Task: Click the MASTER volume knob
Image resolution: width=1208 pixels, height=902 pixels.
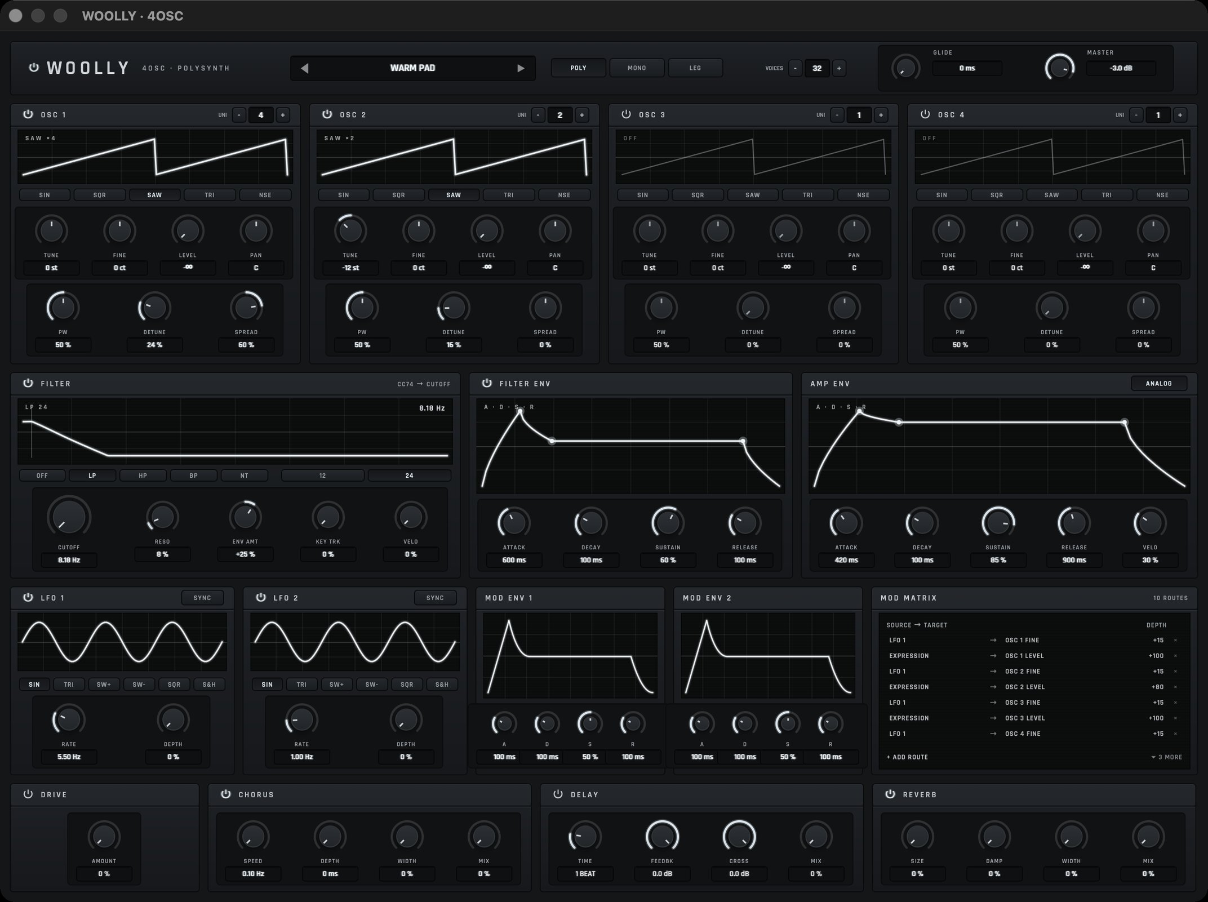Action: click(x=1059, y=68)
